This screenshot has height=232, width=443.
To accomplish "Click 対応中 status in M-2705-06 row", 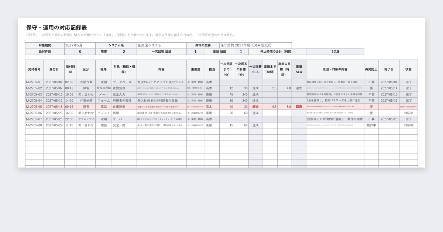I will pos(409,113).
